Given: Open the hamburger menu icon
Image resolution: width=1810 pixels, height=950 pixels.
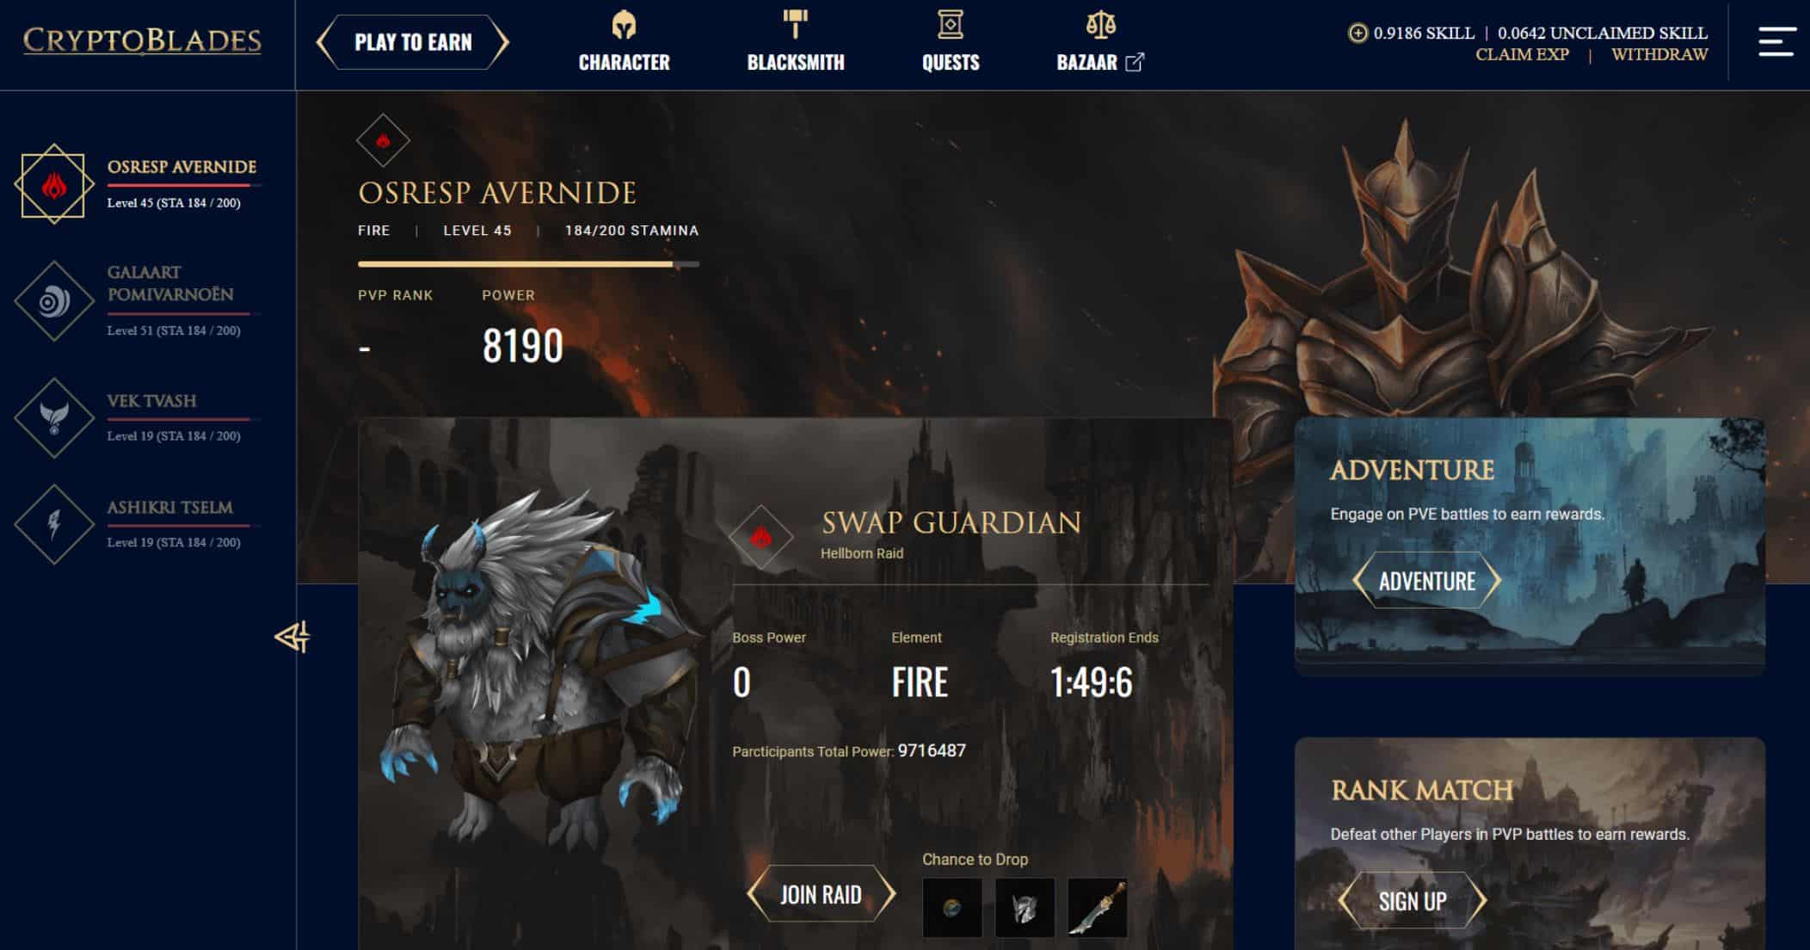Looking at the screenshot, I should (x=1776, y=41).
